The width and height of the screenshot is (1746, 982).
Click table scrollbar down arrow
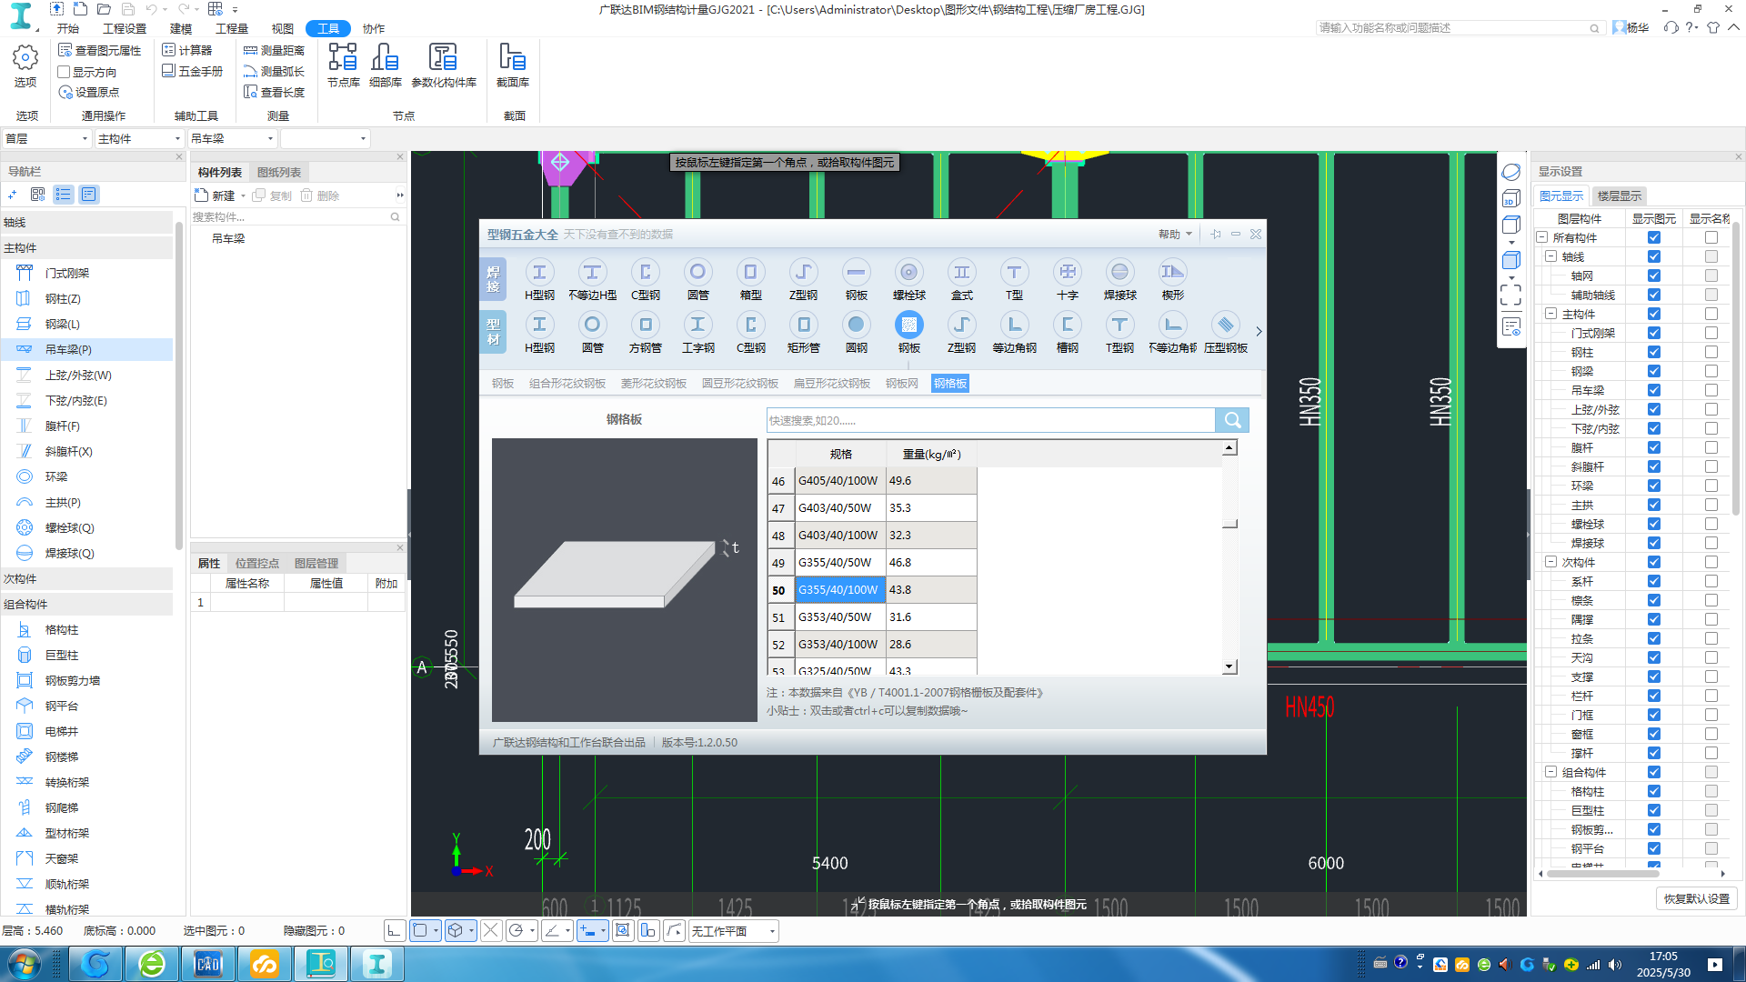click(x=1229, y=666)
